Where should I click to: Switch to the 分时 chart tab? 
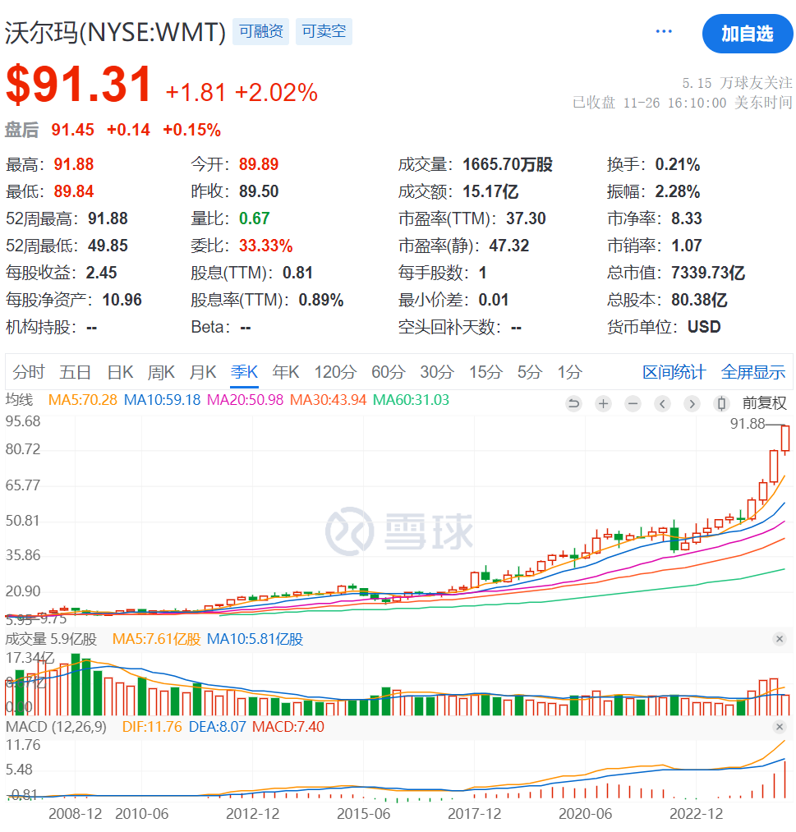point(29,372)
